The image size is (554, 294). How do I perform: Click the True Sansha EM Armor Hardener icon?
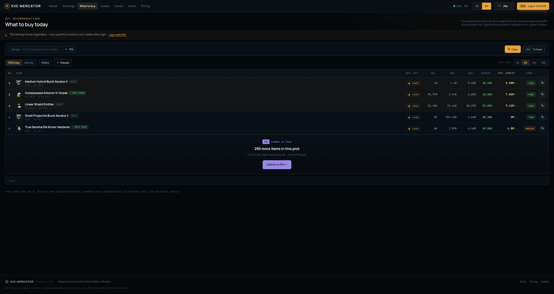tap(19, 128)
